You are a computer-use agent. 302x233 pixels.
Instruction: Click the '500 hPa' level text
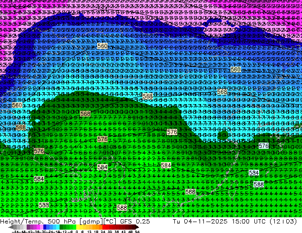62,221
